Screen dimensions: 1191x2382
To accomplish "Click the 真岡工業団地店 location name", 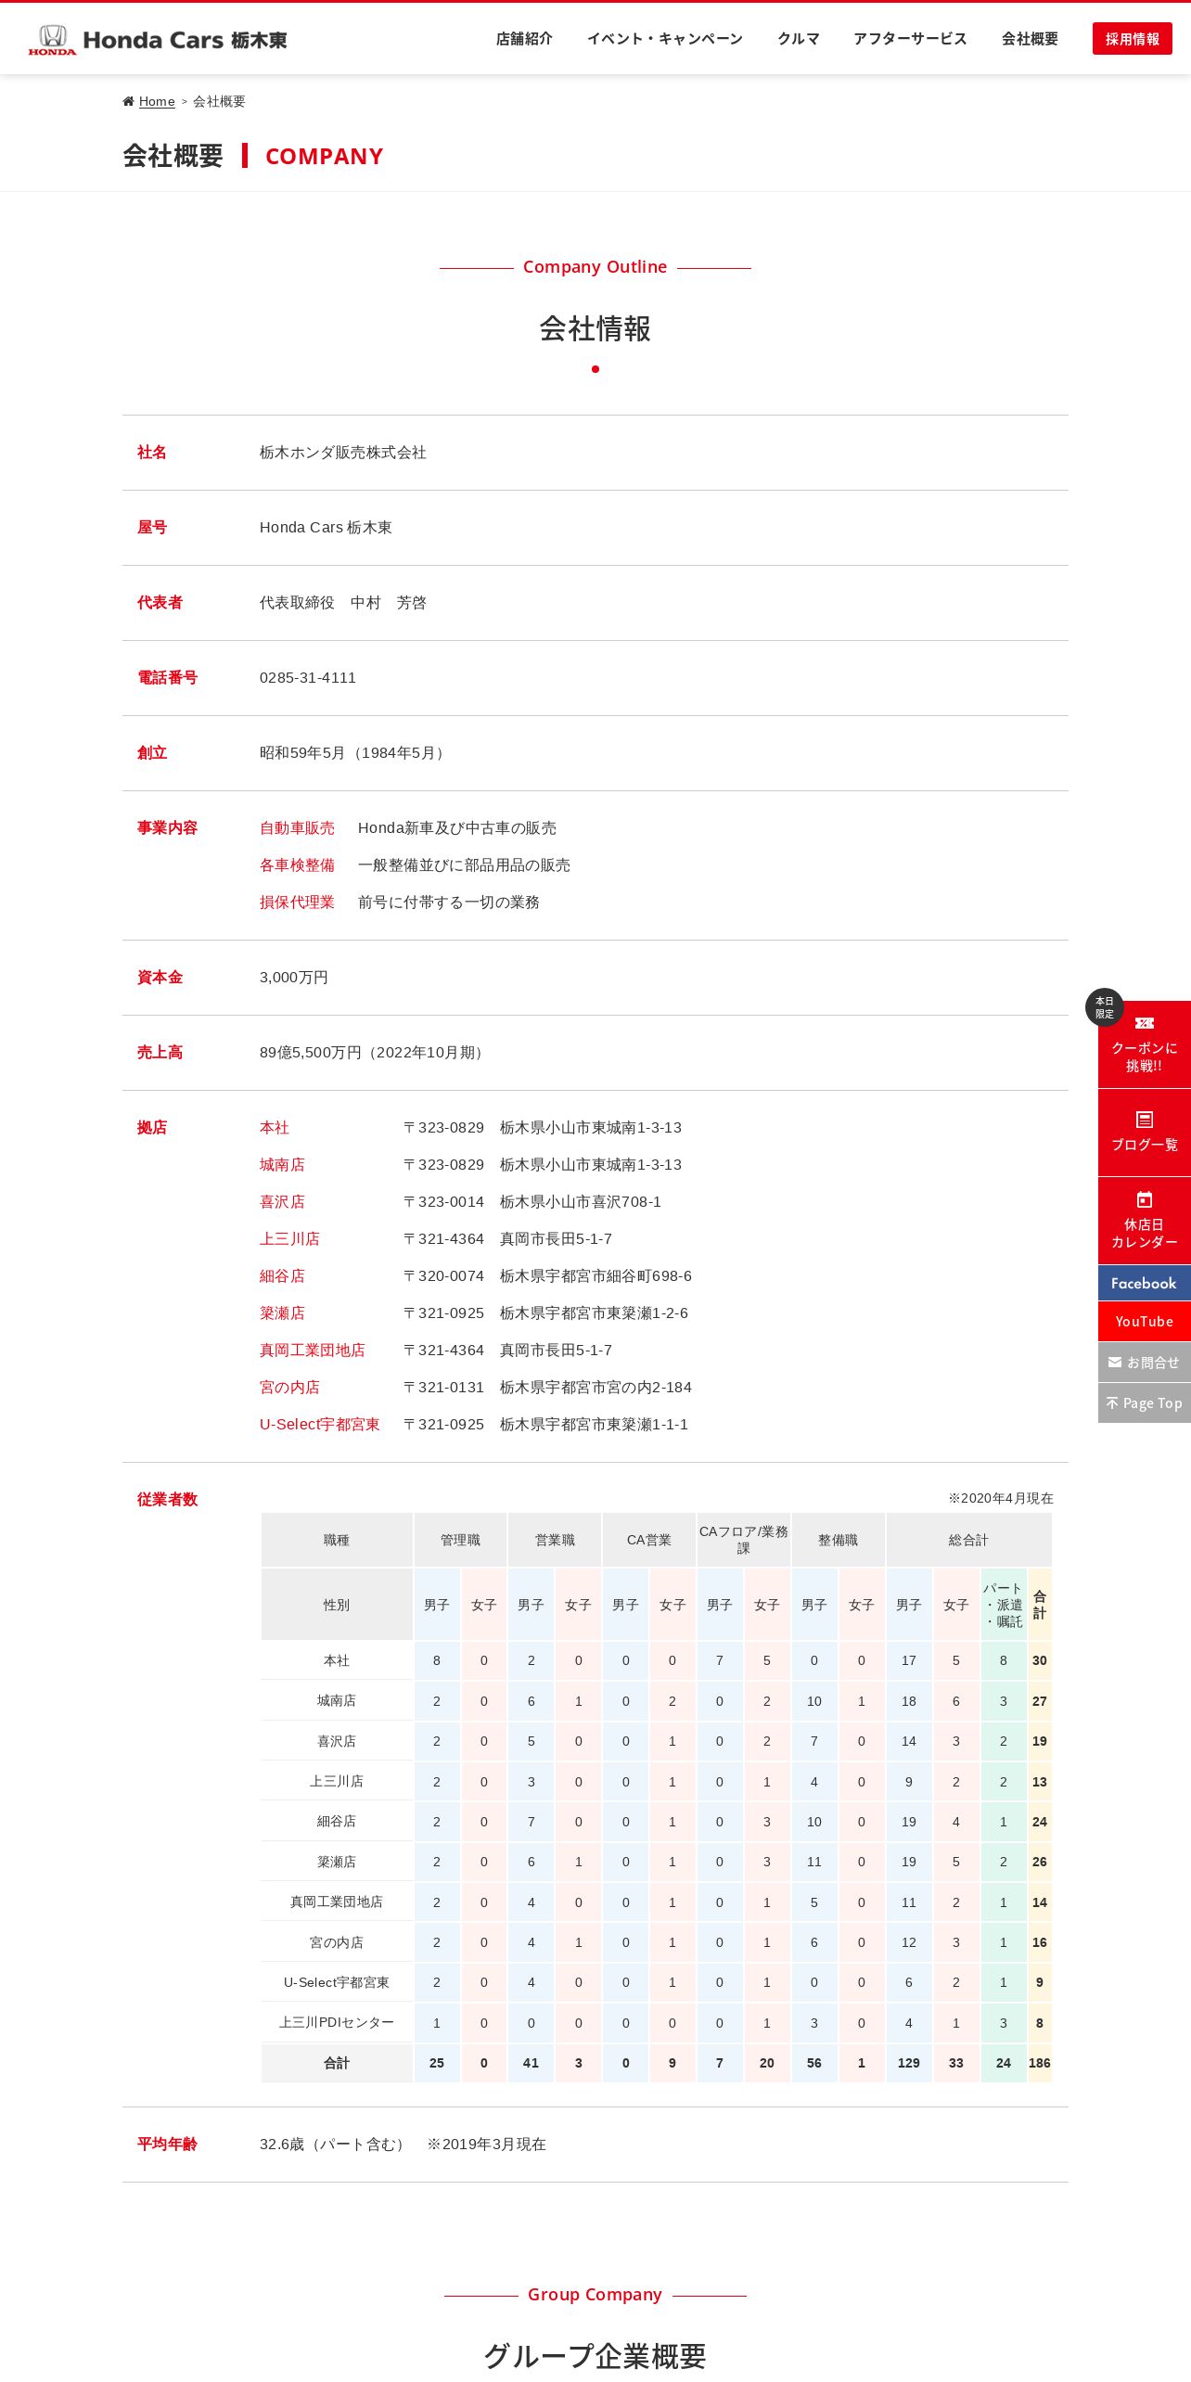I will (x=313, y=1351).
